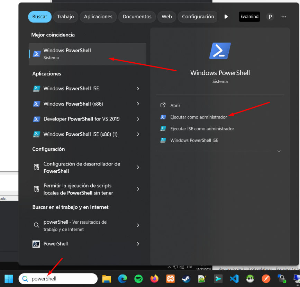Open Postman from the taskbar
This screenshot has height=287, width=300.
(266, 279)
